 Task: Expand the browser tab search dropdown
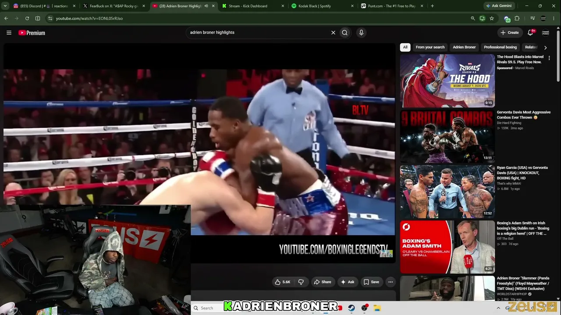[x=5, y=6]
